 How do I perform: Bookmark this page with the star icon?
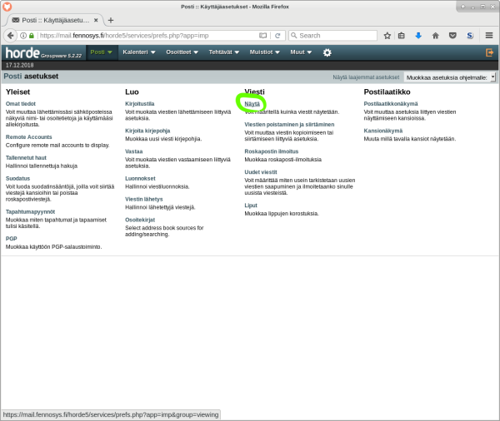click(387, 36)
